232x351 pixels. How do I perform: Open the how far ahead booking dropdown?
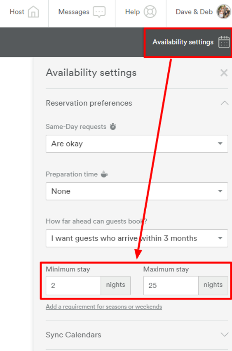[137, 238]
